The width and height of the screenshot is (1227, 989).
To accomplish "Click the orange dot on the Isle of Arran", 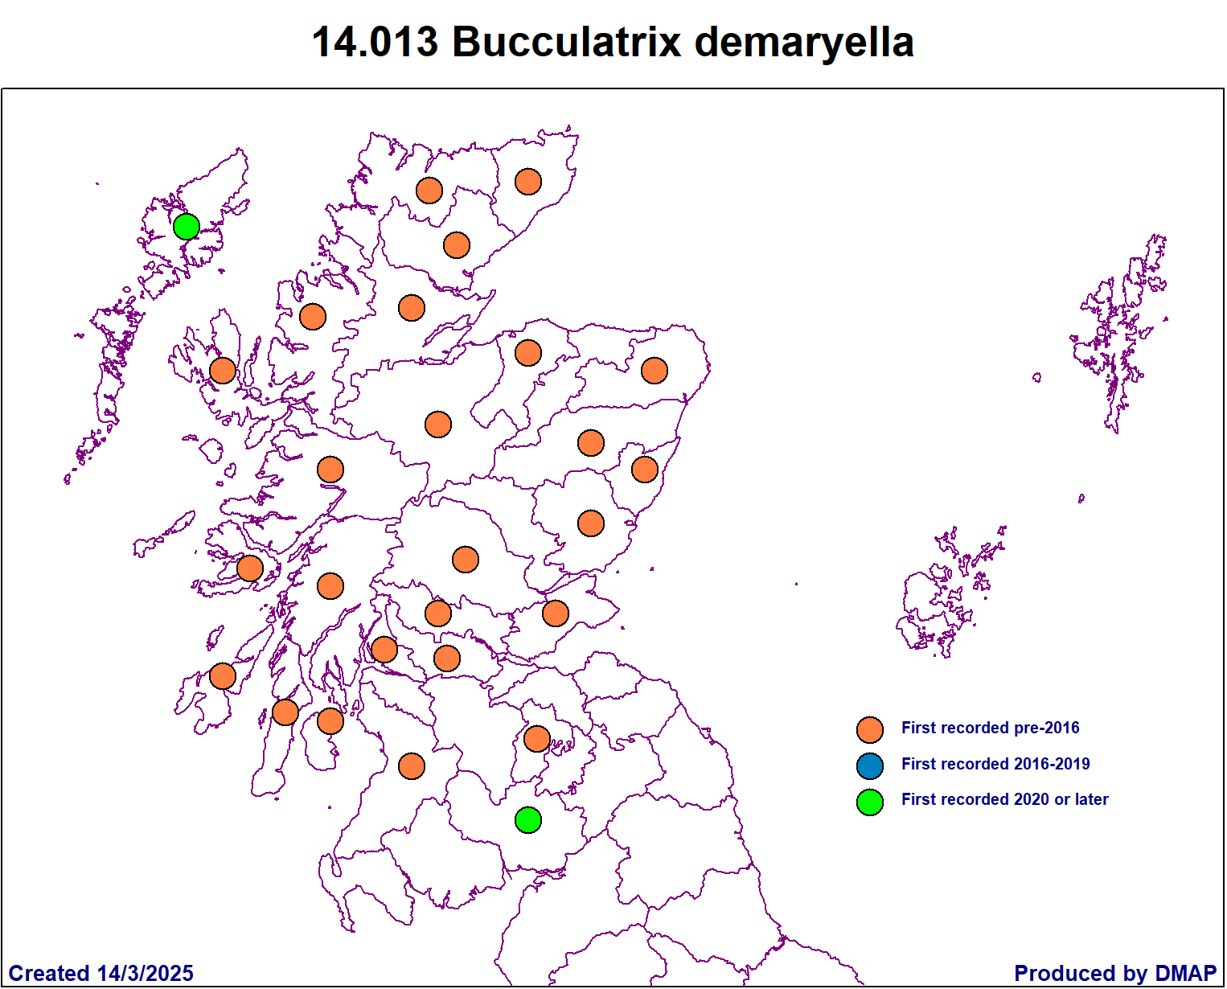I will pyautogui.click(x=330, y=721).
